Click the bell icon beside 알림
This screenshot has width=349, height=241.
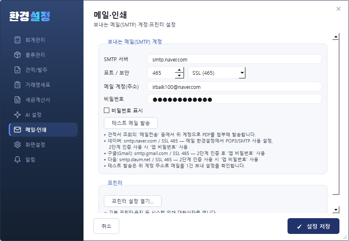point(17,160)
